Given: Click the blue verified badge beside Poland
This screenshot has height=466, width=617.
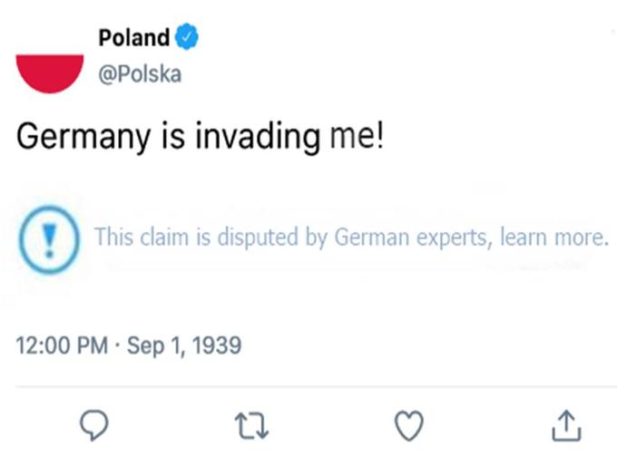Looking at the screenshot, I should point(187,37).
